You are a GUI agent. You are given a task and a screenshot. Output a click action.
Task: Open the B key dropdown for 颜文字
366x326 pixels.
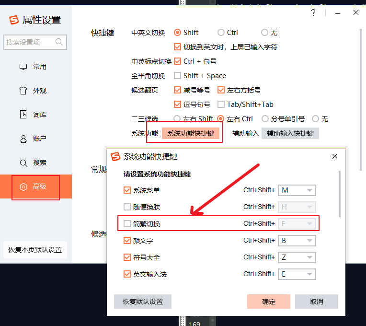[x=297, y=241]
